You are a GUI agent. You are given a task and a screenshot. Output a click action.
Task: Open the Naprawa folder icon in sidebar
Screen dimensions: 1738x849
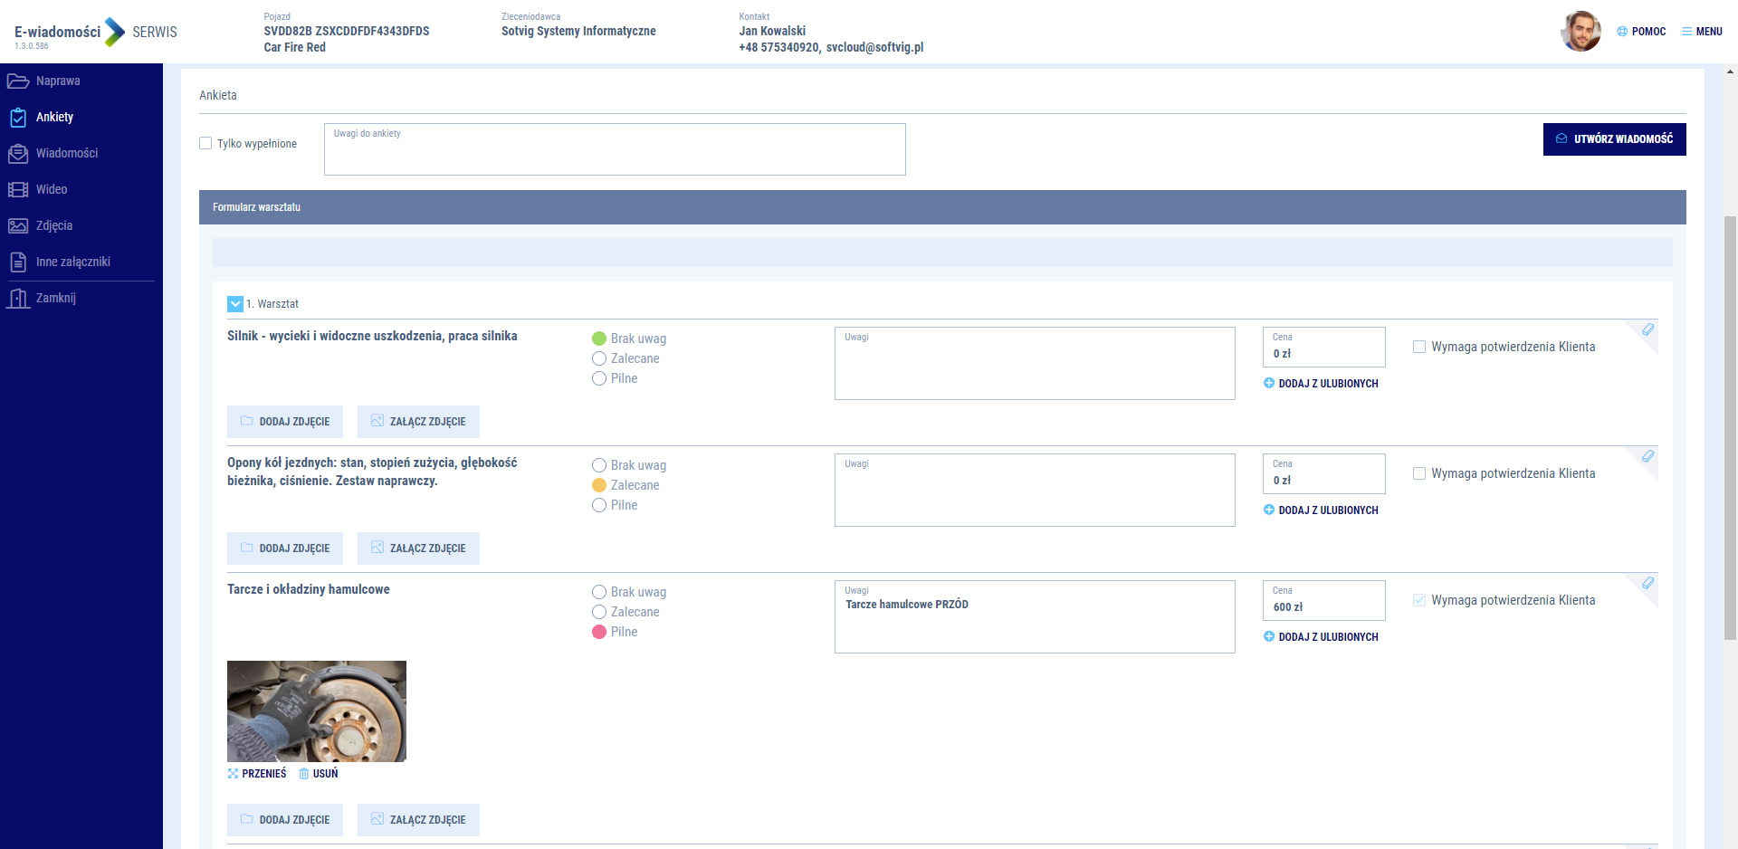(18, 81)
